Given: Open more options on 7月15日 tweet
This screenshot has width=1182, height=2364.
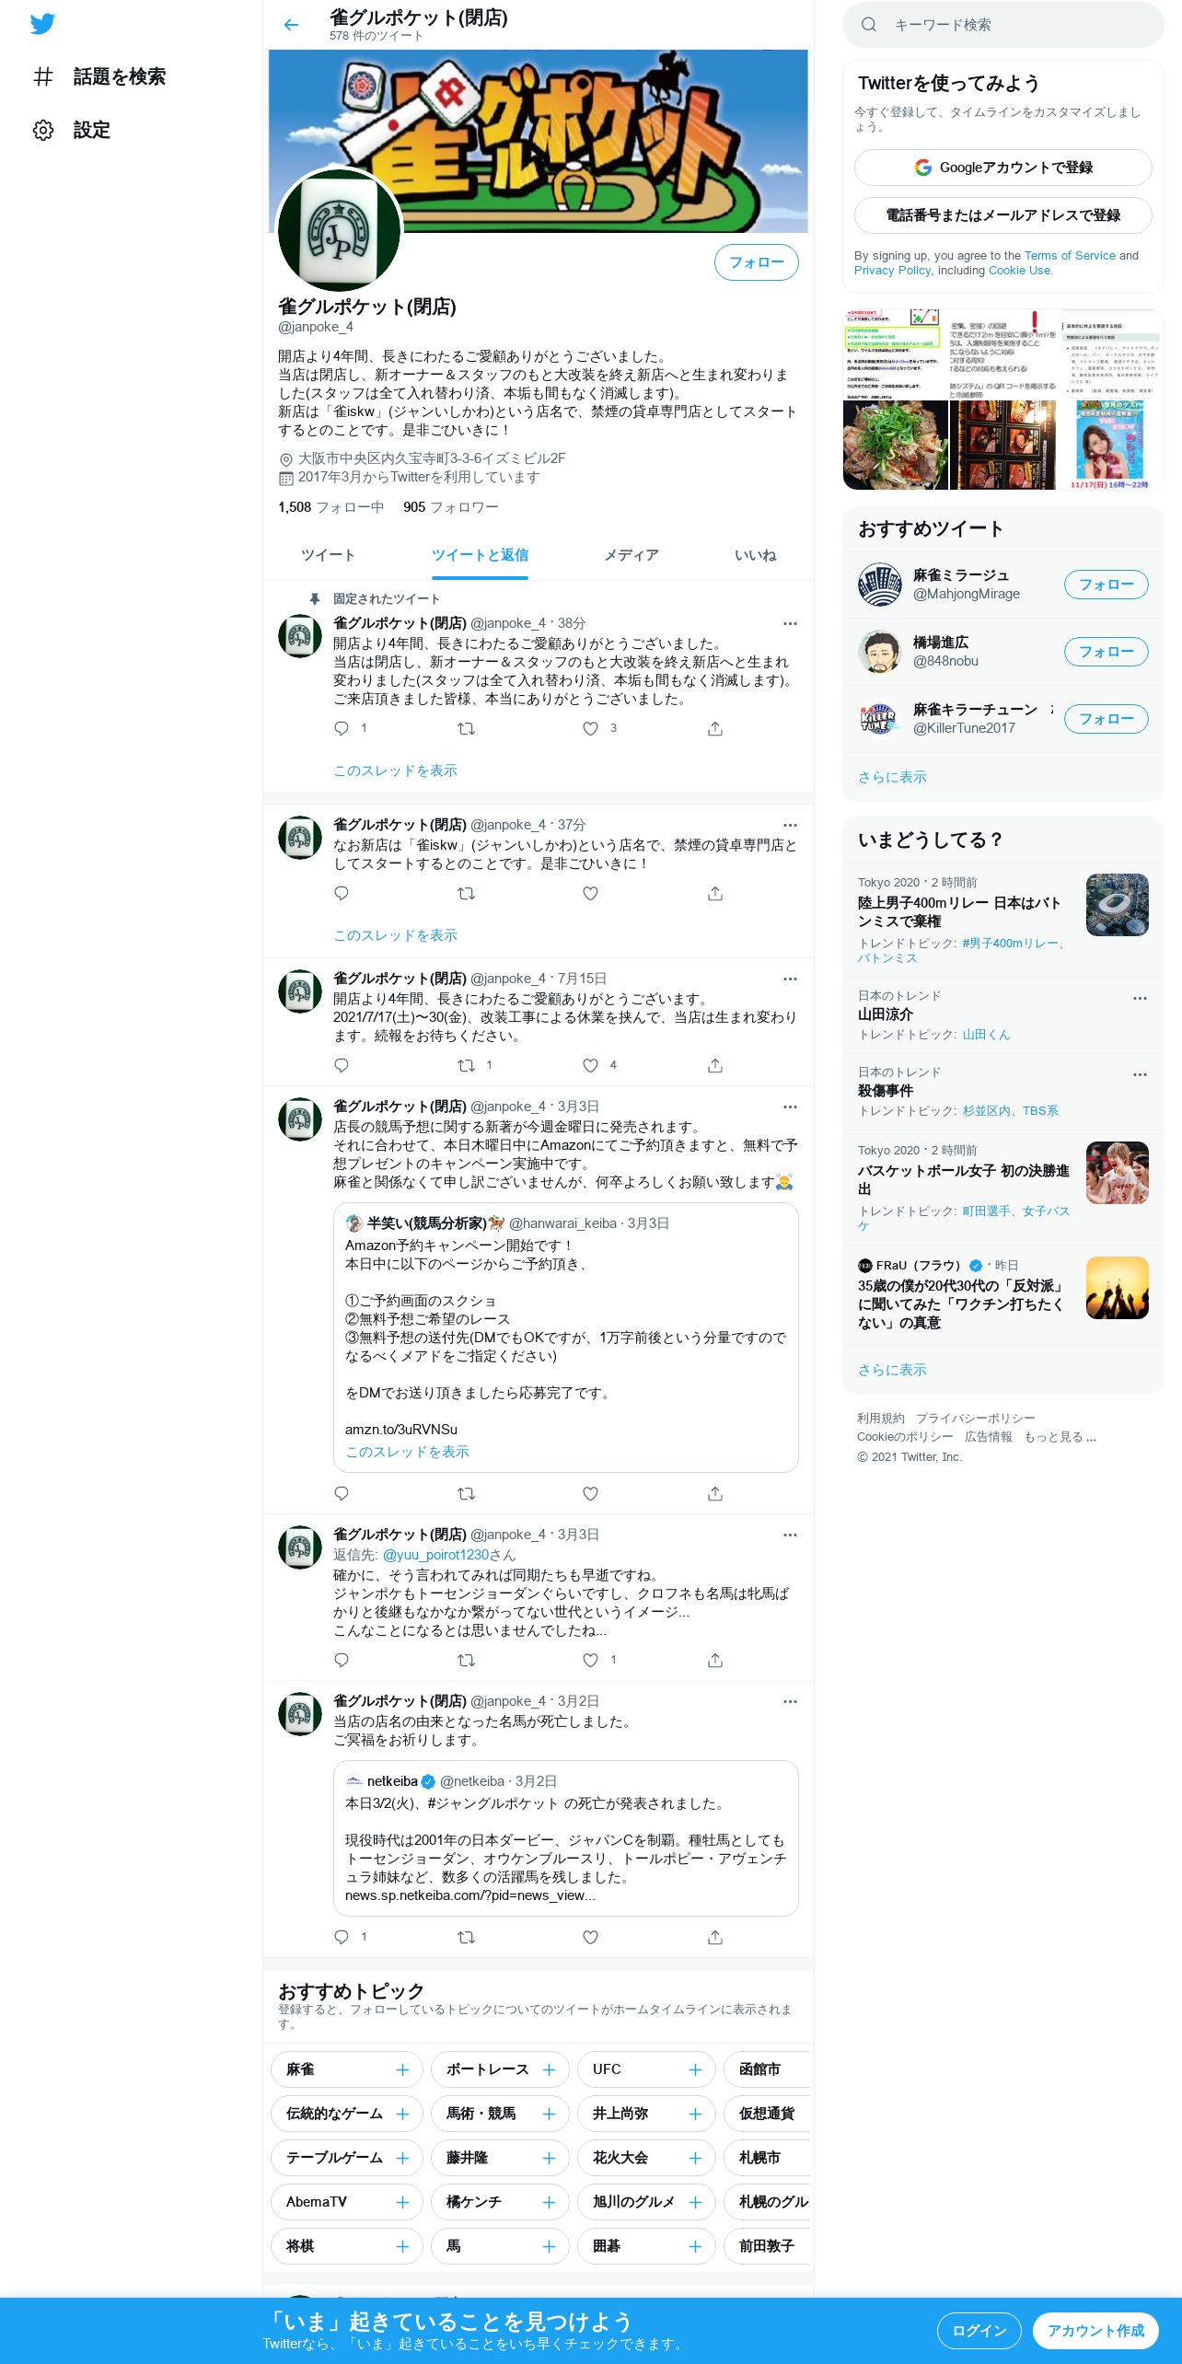Looking at the screenshot, I should [790, 979].
